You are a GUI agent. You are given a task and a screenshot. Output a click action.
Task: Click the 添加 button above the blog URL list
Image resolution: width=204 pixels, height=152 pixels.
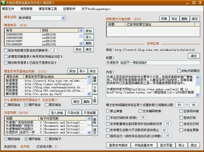point(72,71)
